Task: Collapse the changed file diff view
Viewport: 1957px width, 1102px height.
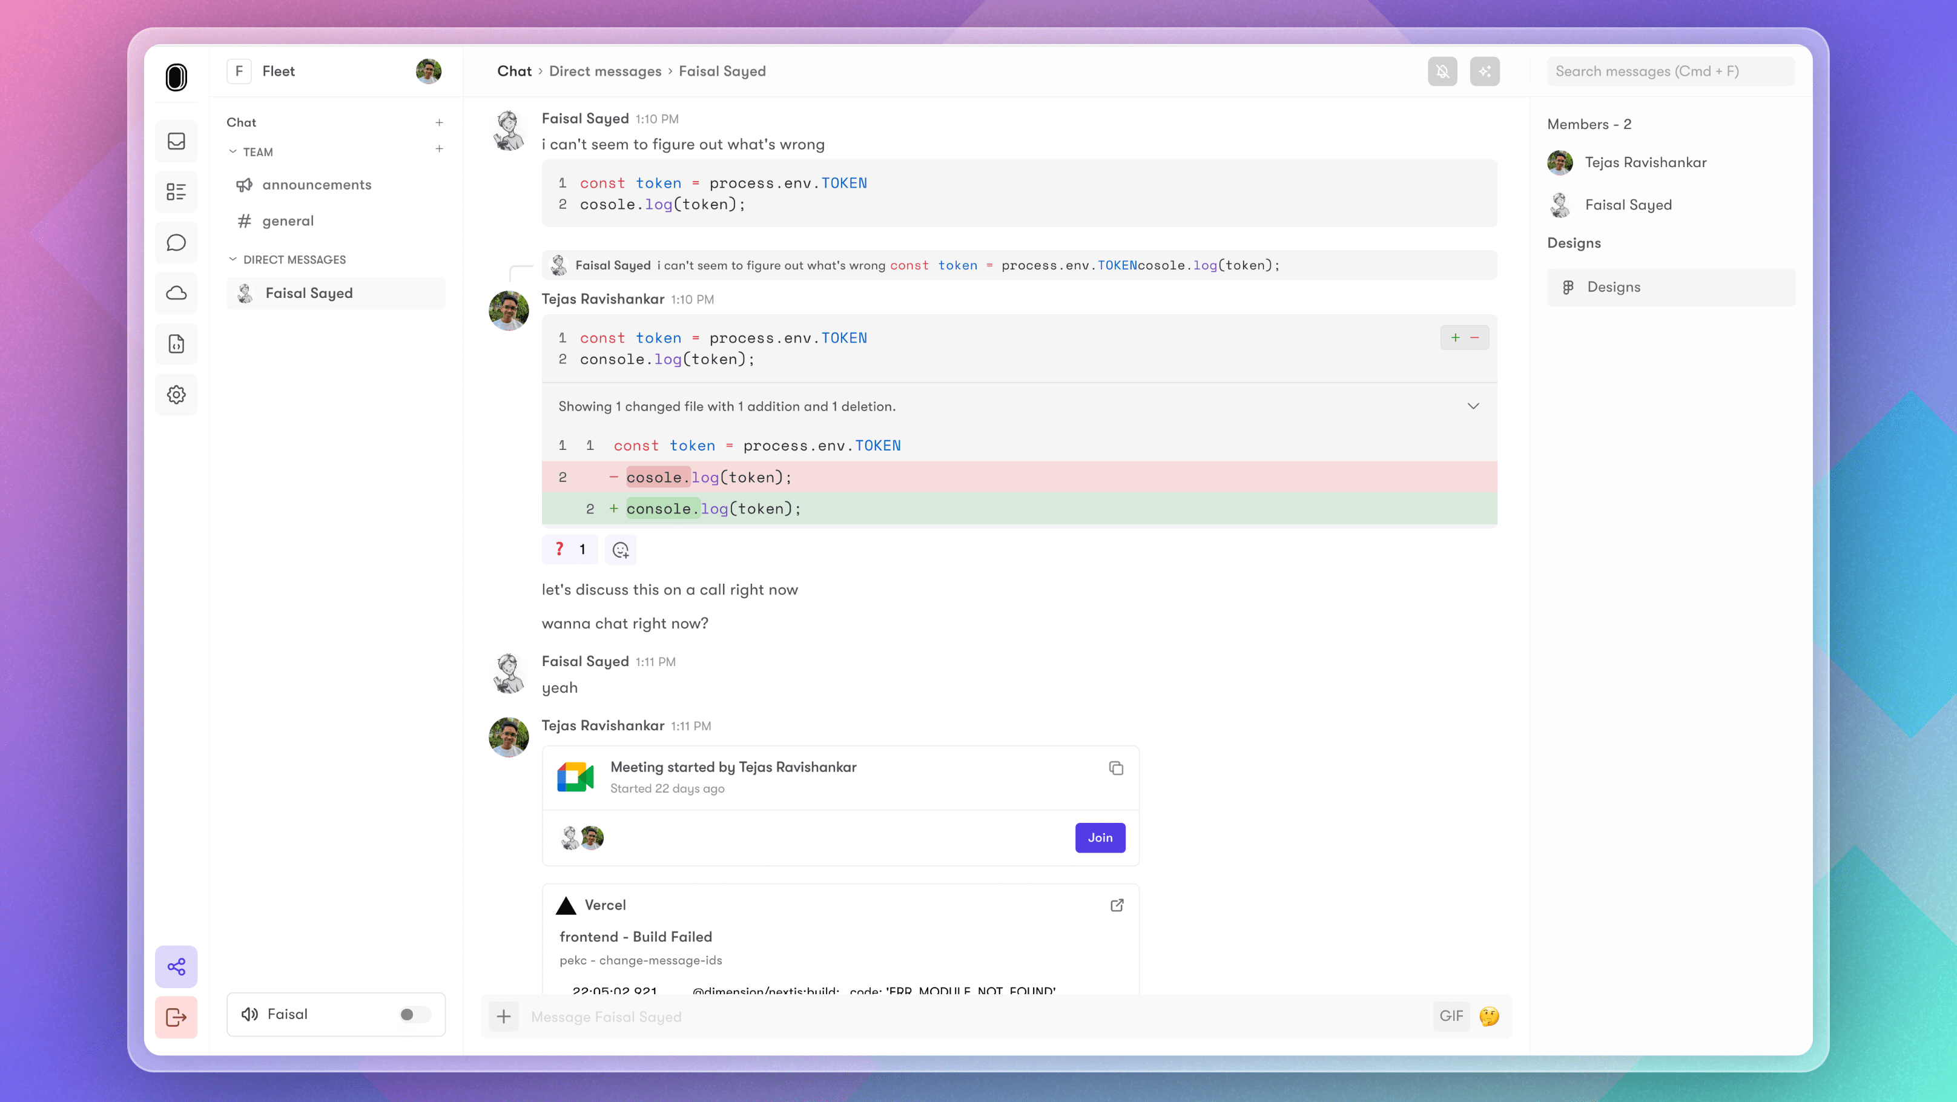Action: coord(1473,406)
